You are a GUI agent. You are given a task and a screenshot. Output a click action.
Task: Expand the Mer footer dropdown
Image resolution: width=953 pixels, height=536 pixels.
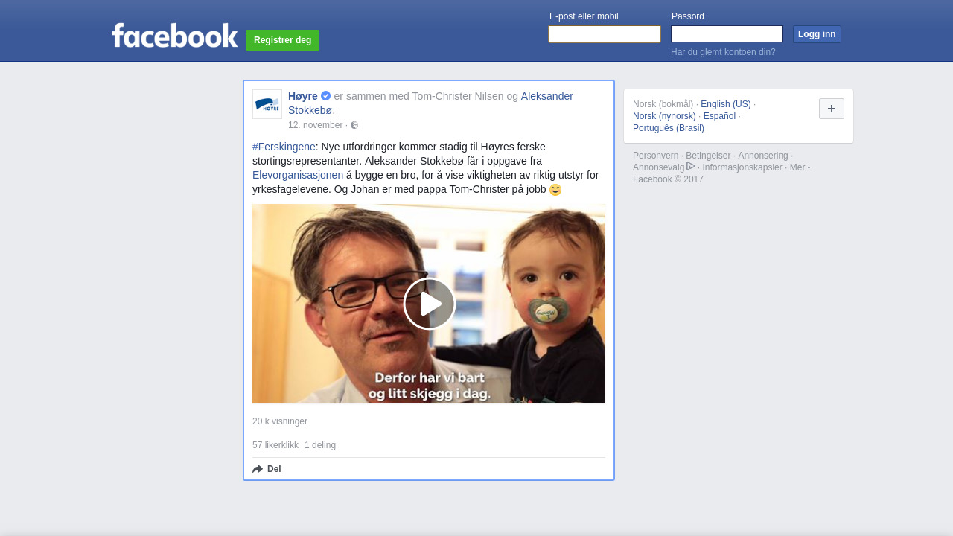(800, 167)
